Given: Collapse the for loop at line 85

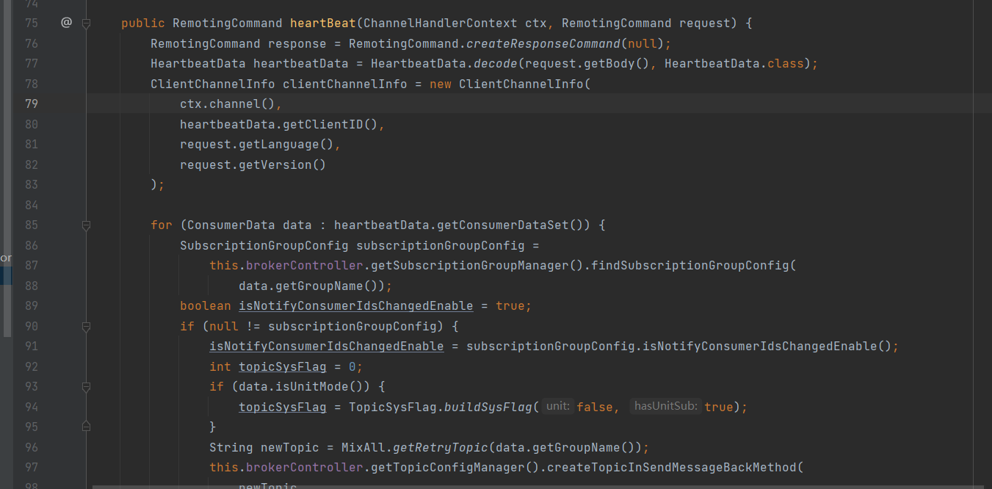Looking at the screenshot, I should point(86,225).
